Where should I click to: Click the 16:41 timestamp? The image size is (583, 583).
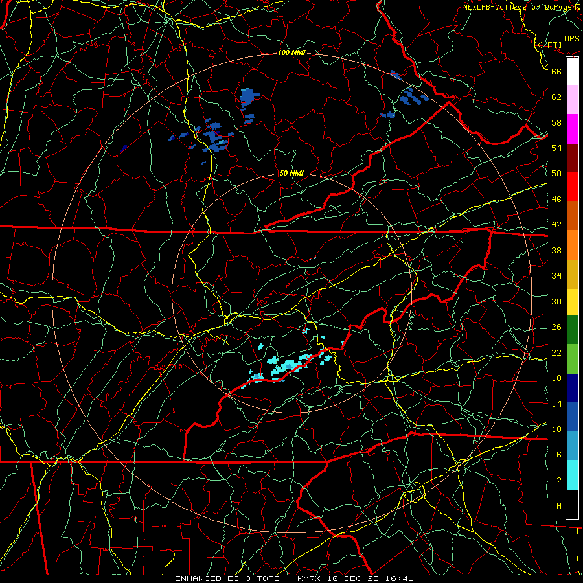pos(400,578)
